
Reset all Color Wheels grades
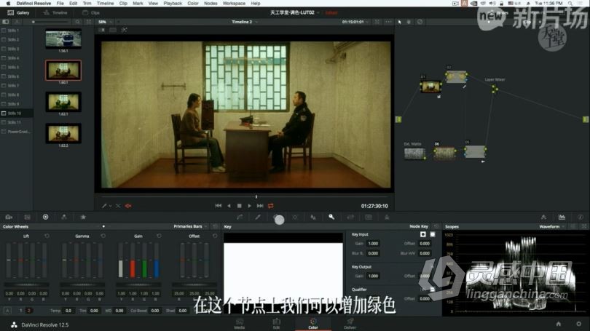pos(215,226)
